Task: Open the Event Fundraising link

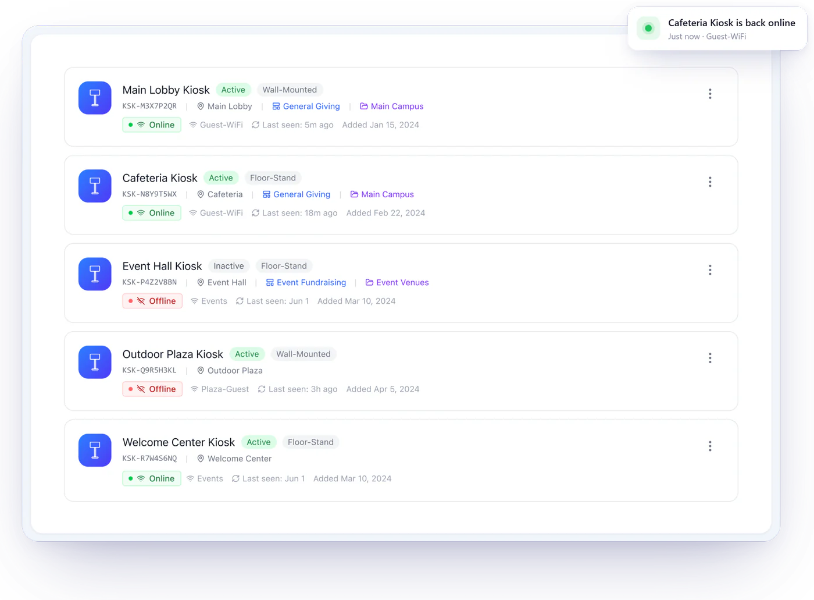Action: (x=306, y=282)
